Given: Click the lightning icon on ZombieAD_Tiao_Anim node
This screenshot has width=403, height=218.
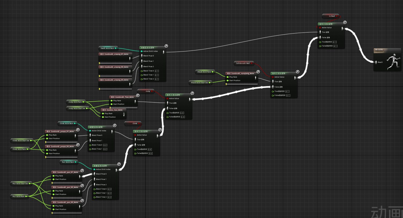Looking at the screenshot, I should [x=138, y=95].
